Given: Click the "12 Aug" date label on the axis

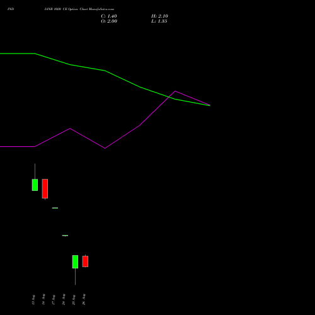Looking at the screenshot, I should pos(33,300).
